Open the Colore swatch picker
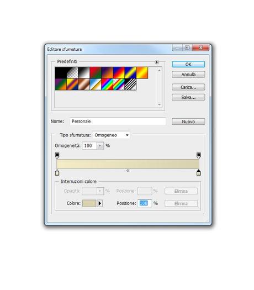This screenshot has height=290, width=254. point(89,203)
